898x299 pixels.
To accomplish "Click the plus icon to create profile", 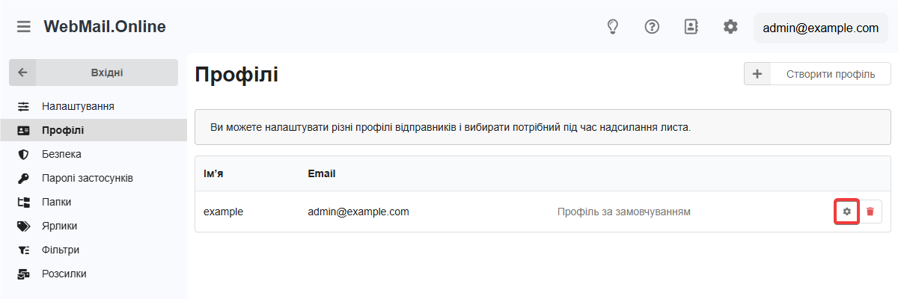I will [x=757, y=74].
